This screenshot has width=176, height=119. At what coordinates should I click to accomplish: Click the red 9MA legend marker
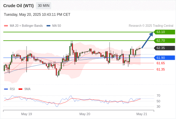coord(20,89)
